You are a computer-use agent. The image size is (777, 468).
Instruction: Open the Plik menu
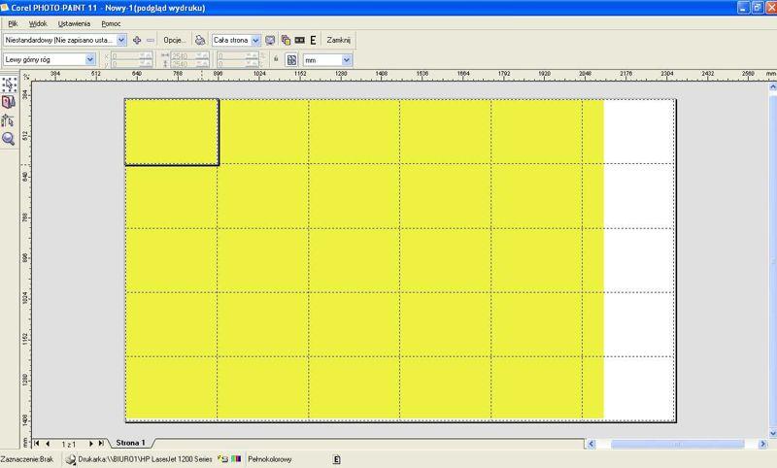point(13,22)
